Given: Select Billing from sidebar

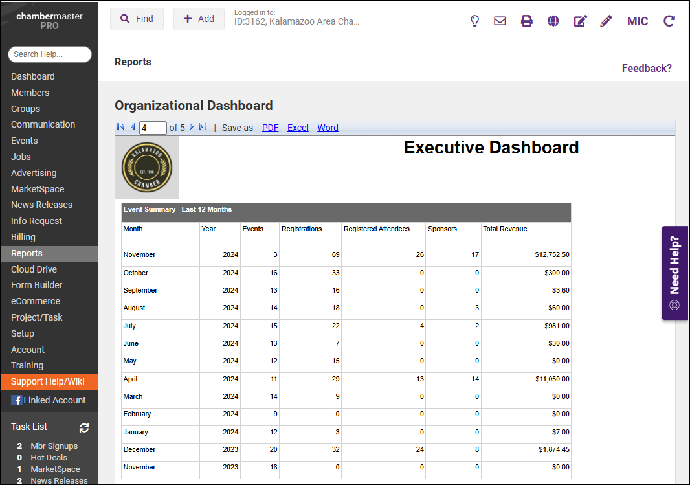Looking at the screenshot, I should [23, 237].
